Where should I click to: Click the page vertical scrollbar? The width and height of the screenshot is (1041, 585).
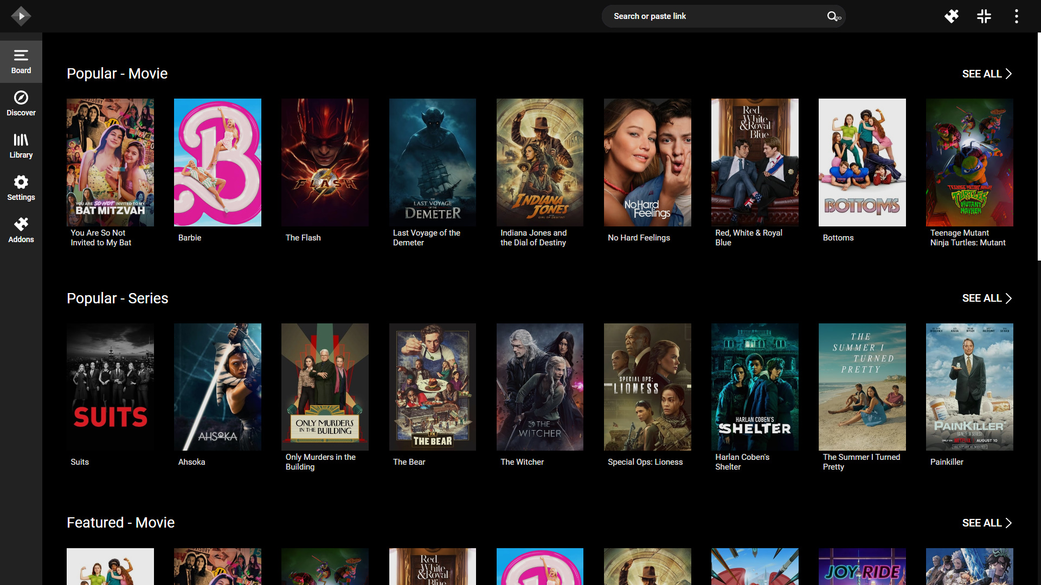(x=1039, y=146)
